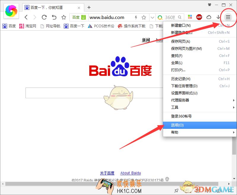Click the Baidu search input field
This screenshot has height=195, width=237.
tap(94, 93)
